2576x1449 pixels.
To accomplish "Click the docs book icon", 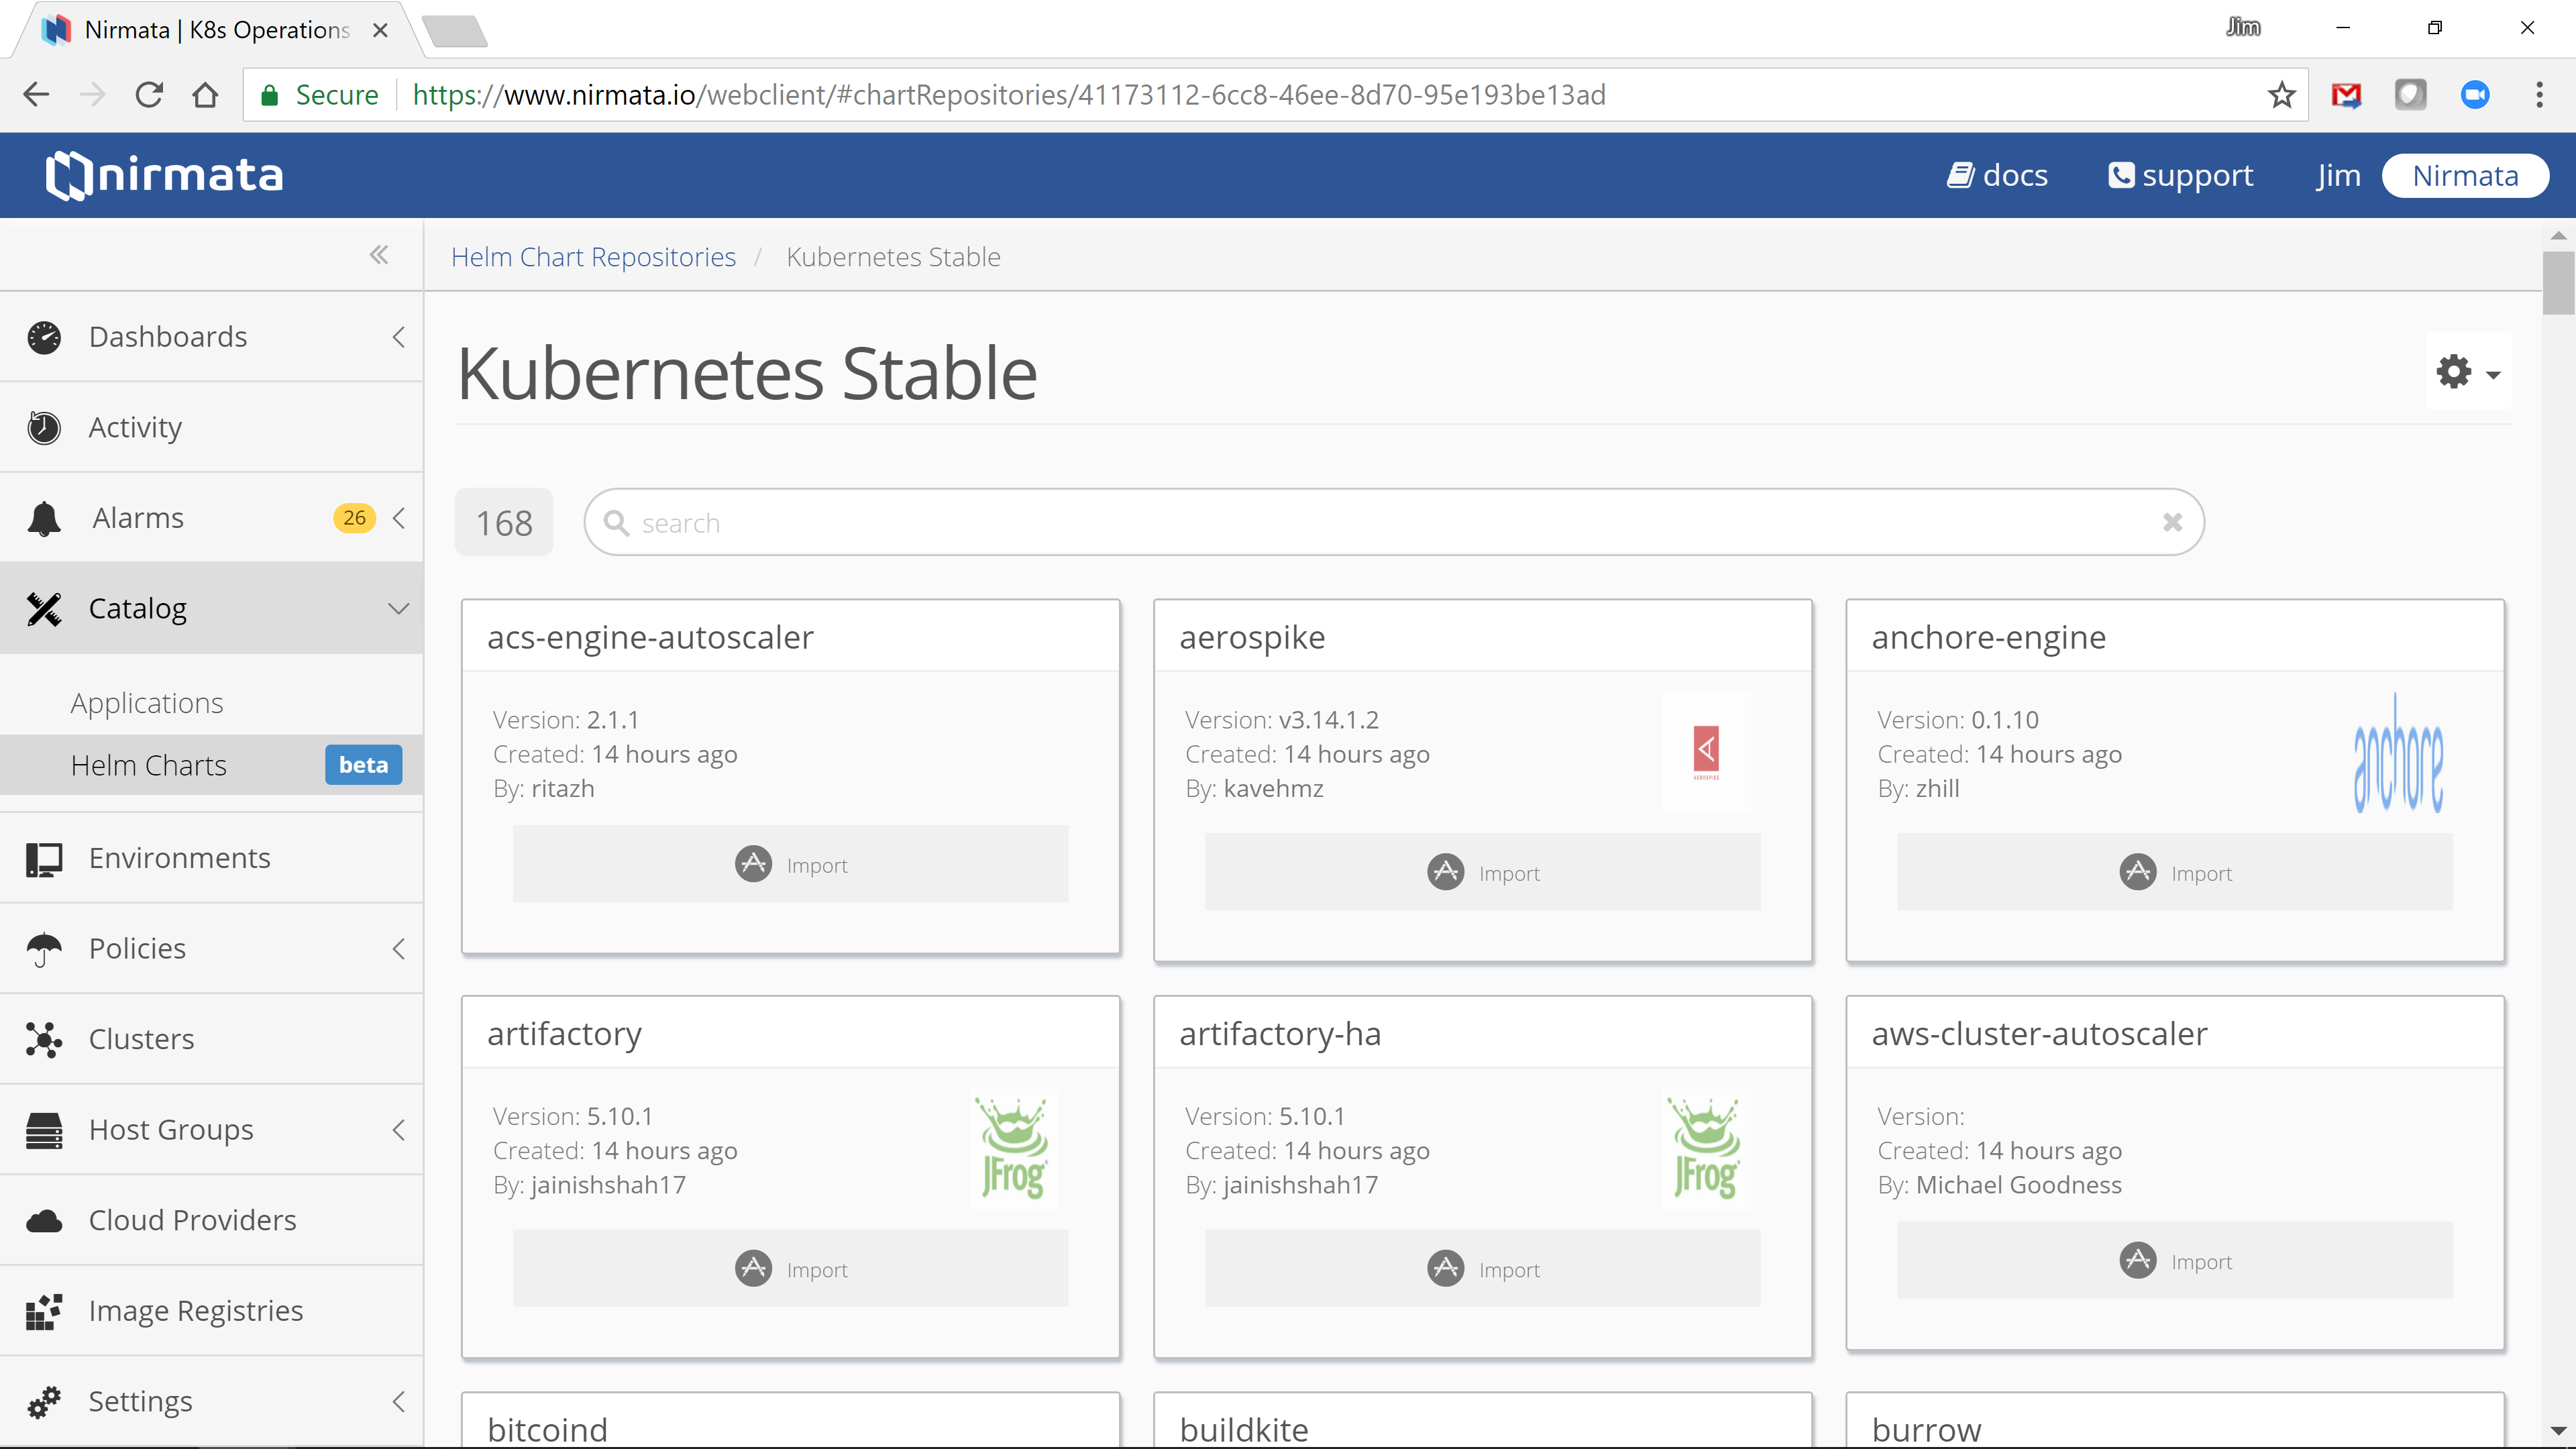I will pos(1960,175).
